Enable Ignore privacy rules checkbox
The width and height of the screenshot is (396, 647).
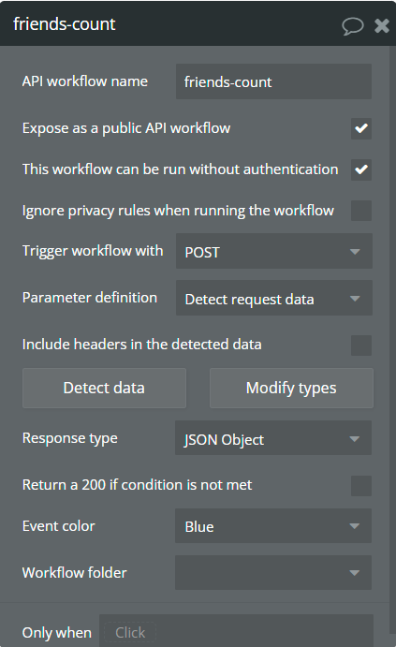[x=361, y=211]
